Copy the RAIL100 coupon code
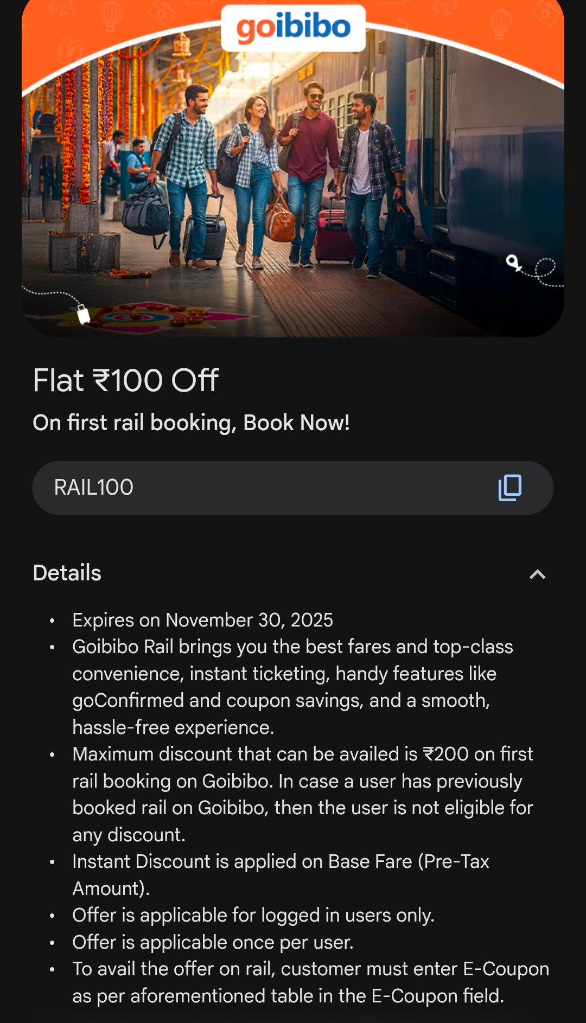Viewport: 586px width, 1023px height. (x=509, y=488)
